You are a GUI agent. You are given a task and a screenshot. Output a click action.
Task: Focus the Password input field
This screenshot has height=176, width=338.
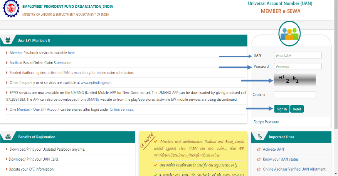[x=298, y=66]
